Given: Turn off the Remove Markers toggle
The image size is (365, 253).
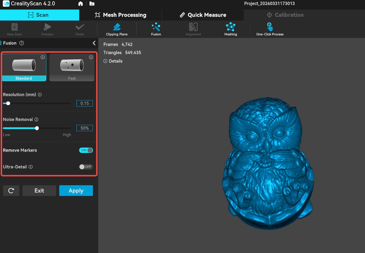Looking at the screenshot, I should click(x=86, y=150).
